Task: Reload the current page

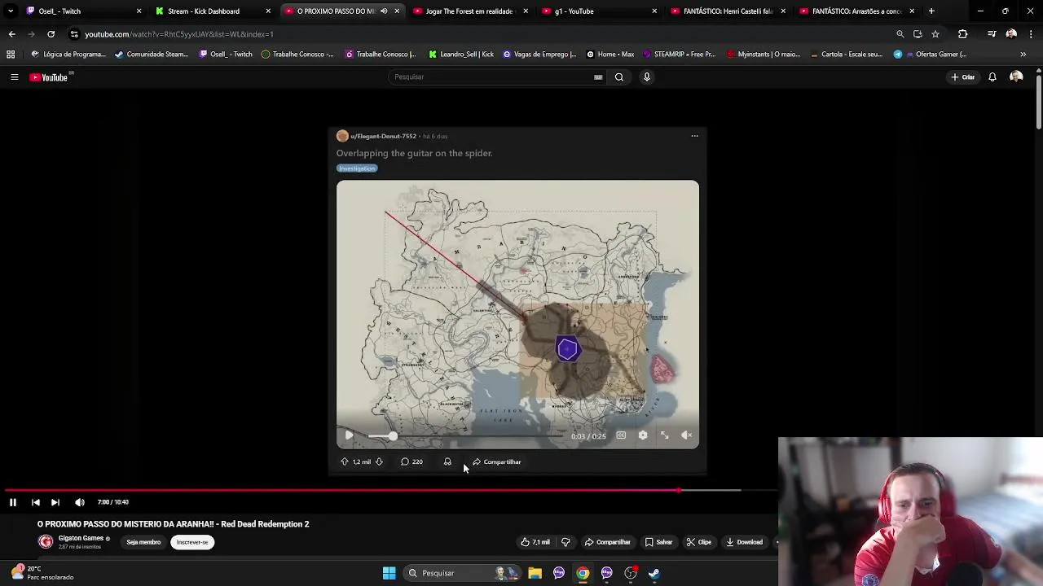Action: 51,34
